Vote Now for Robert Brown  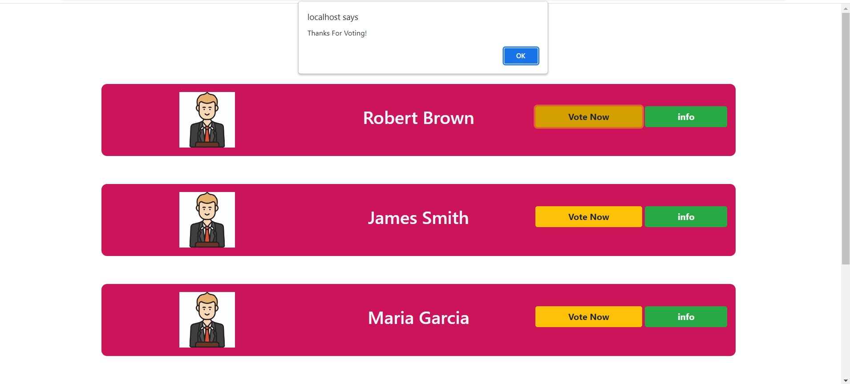coord(588,117)
